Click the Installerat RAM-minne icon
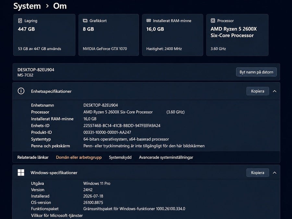 (x=149, y=20)
